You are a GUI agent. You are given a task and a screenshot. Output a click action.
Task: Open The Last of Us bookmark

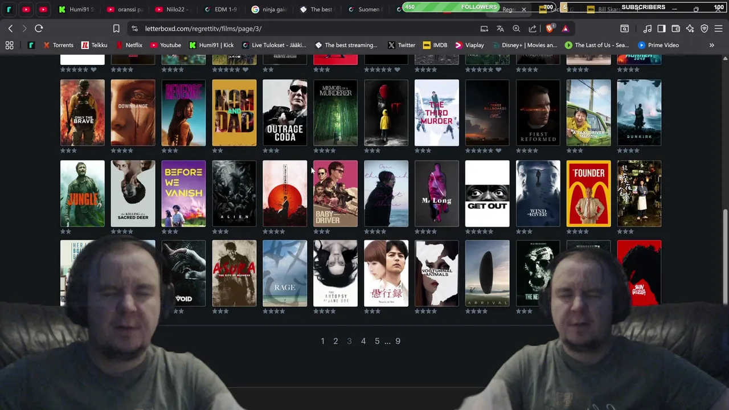[x=597, y=45]
